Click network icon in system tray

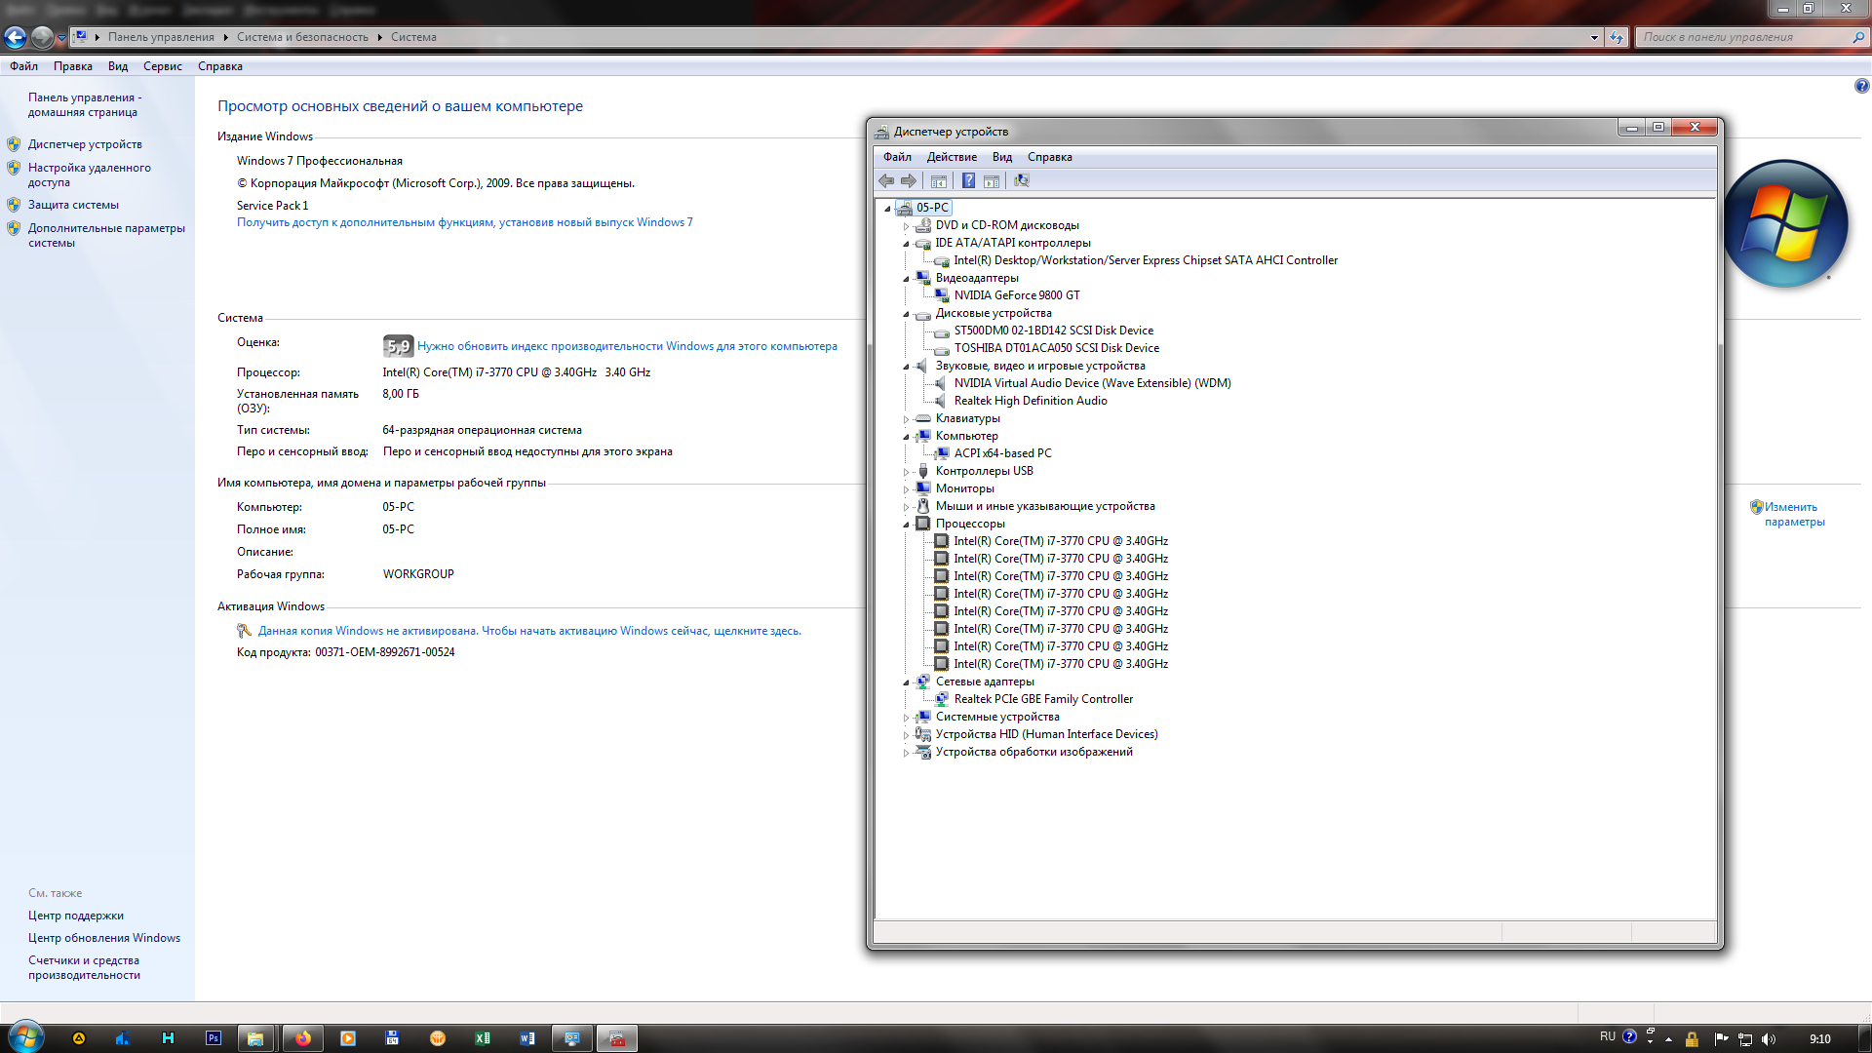pos(1745,1039)
